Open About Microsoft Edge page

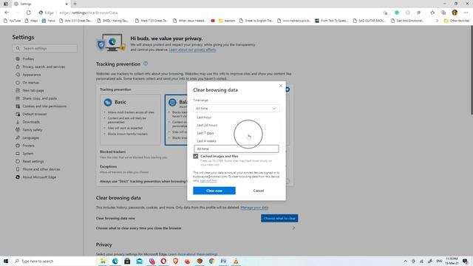(x=39, y=177)
